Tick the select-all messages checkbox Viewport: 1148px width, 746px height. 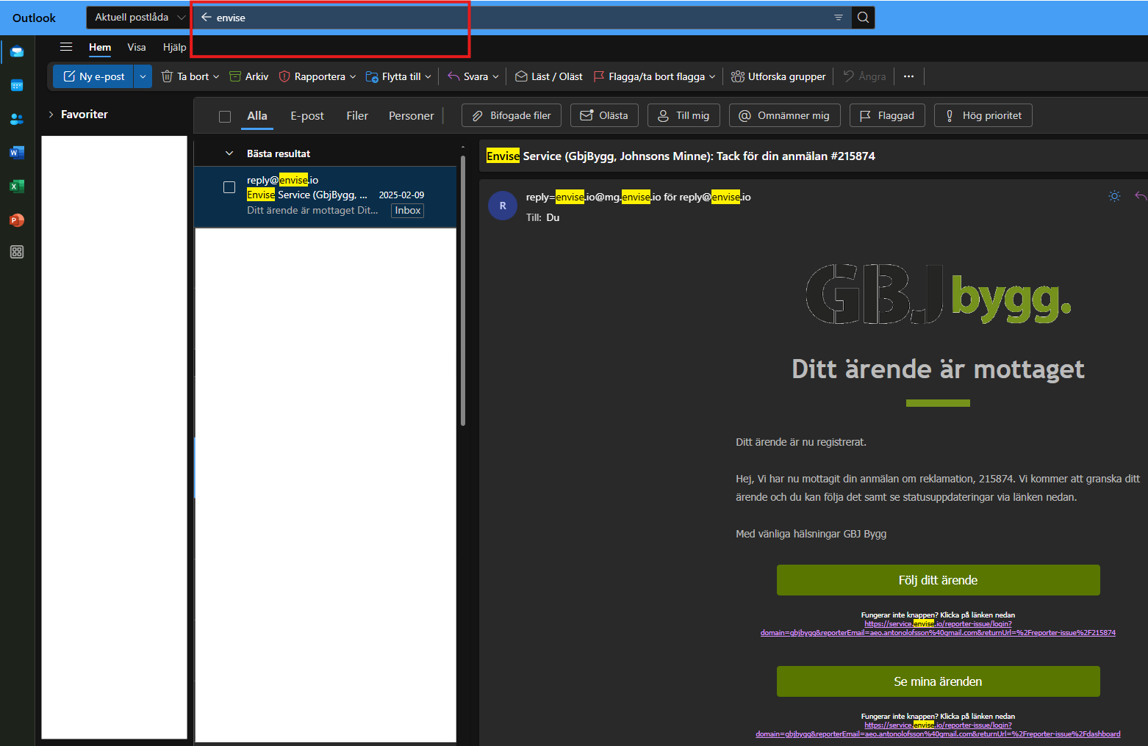[x=225, y=116]
